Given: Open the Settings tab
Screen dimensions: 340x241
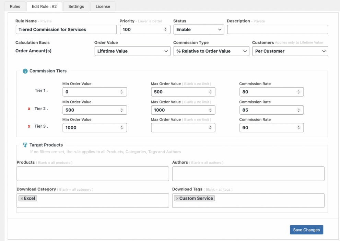Looking at the screenshot, I should [76, 7].
